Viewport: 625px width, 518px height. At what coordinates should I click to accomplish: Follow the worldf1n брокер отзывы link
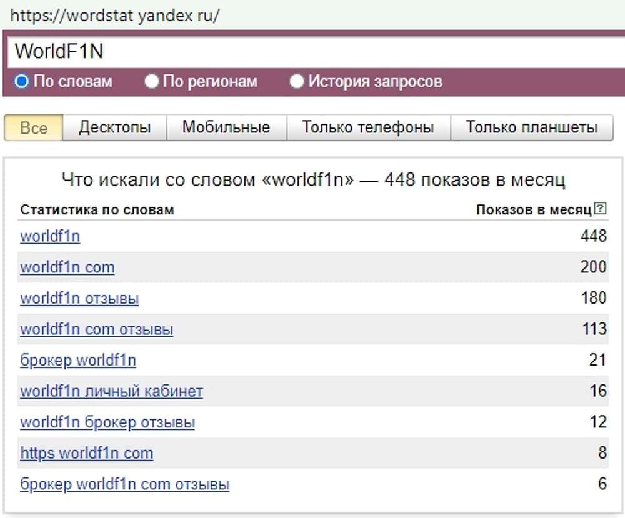click(107, 423)
